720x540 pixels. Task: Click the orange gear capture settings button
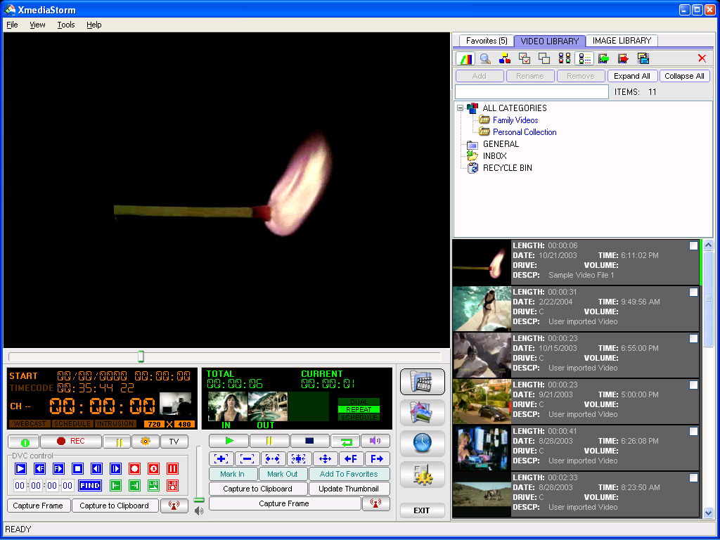click(146, 442)
